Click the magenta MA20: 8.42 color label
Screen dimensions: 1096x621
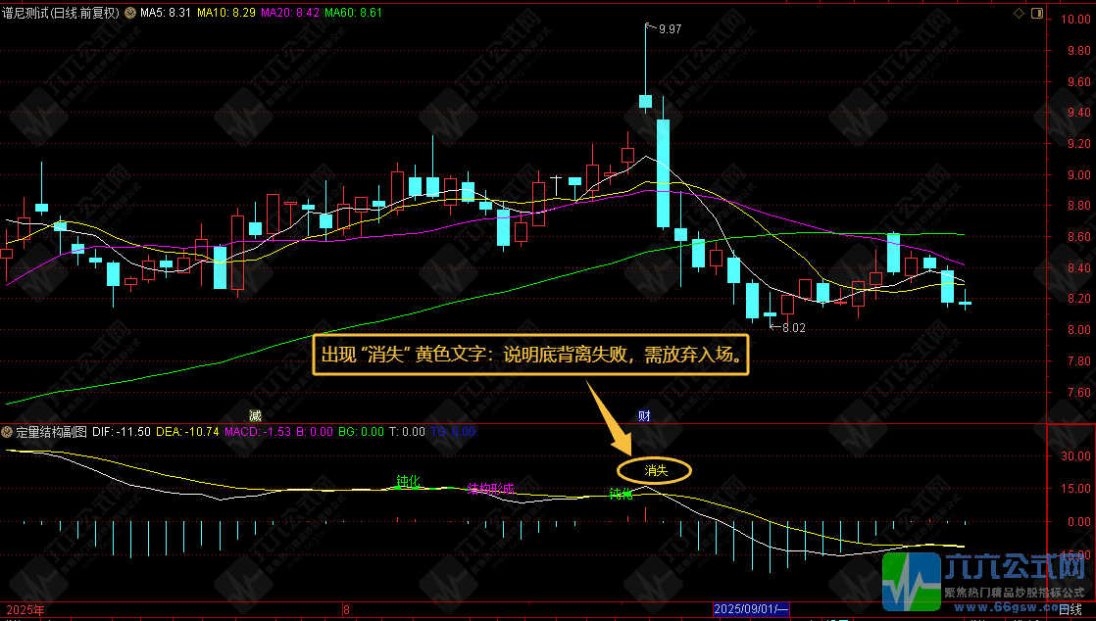290,13
